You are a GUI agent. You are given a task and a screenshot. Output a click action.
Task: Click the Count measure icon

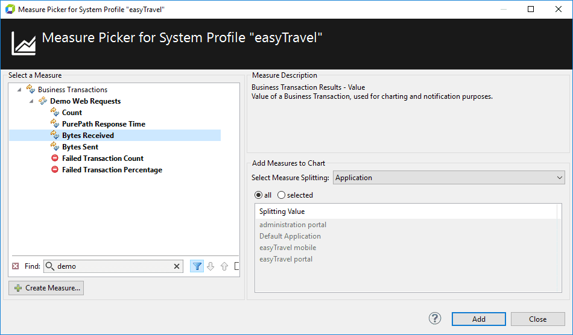[55, 112]
